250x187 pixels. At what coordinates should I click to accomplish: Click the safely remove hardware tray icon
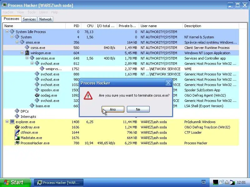227,182
